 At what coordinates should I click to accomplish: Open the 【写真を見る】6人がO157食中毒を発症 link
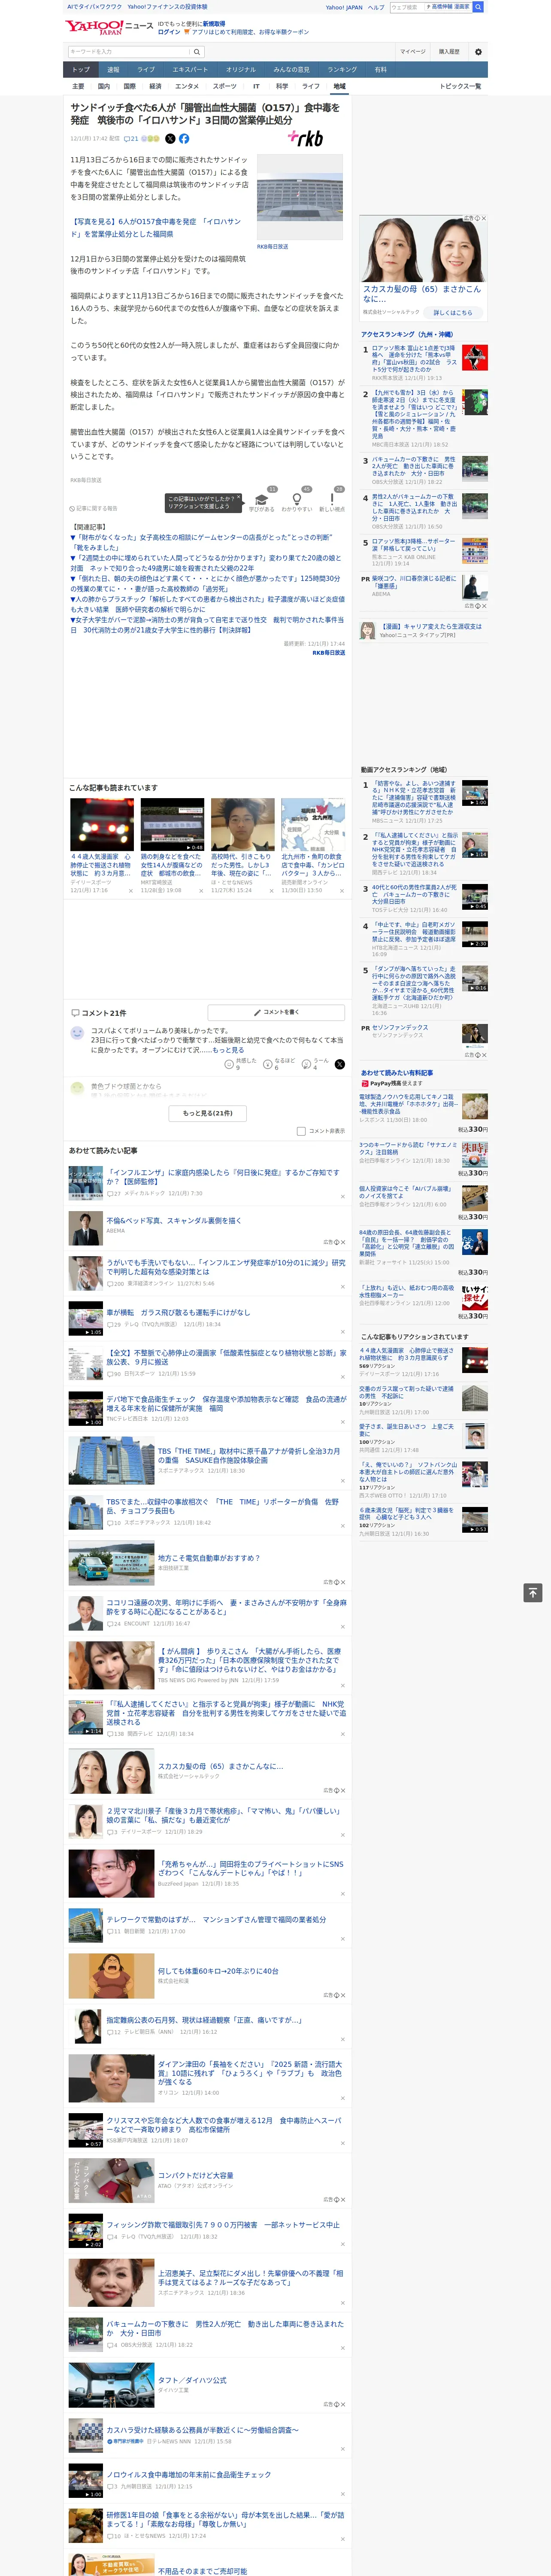click(156, 227)
